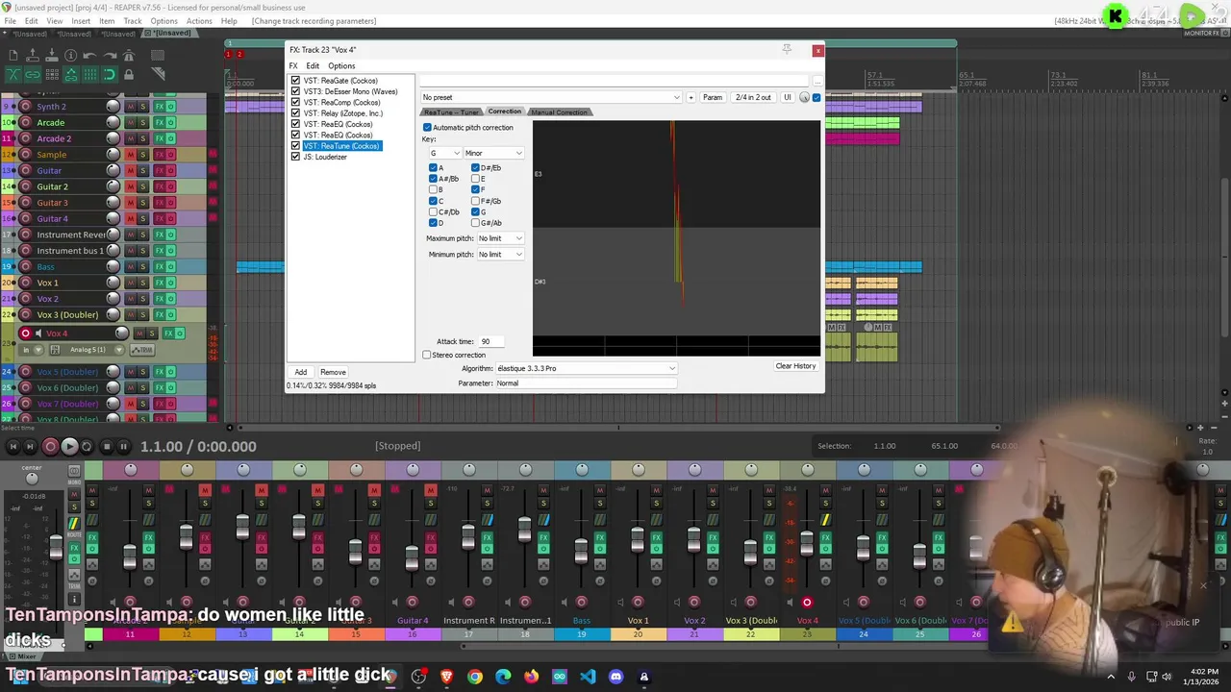The height and width of the screenshot is (692, 1231).
Task: Switch to Manual Correction tab
Action: coord(559,112)
